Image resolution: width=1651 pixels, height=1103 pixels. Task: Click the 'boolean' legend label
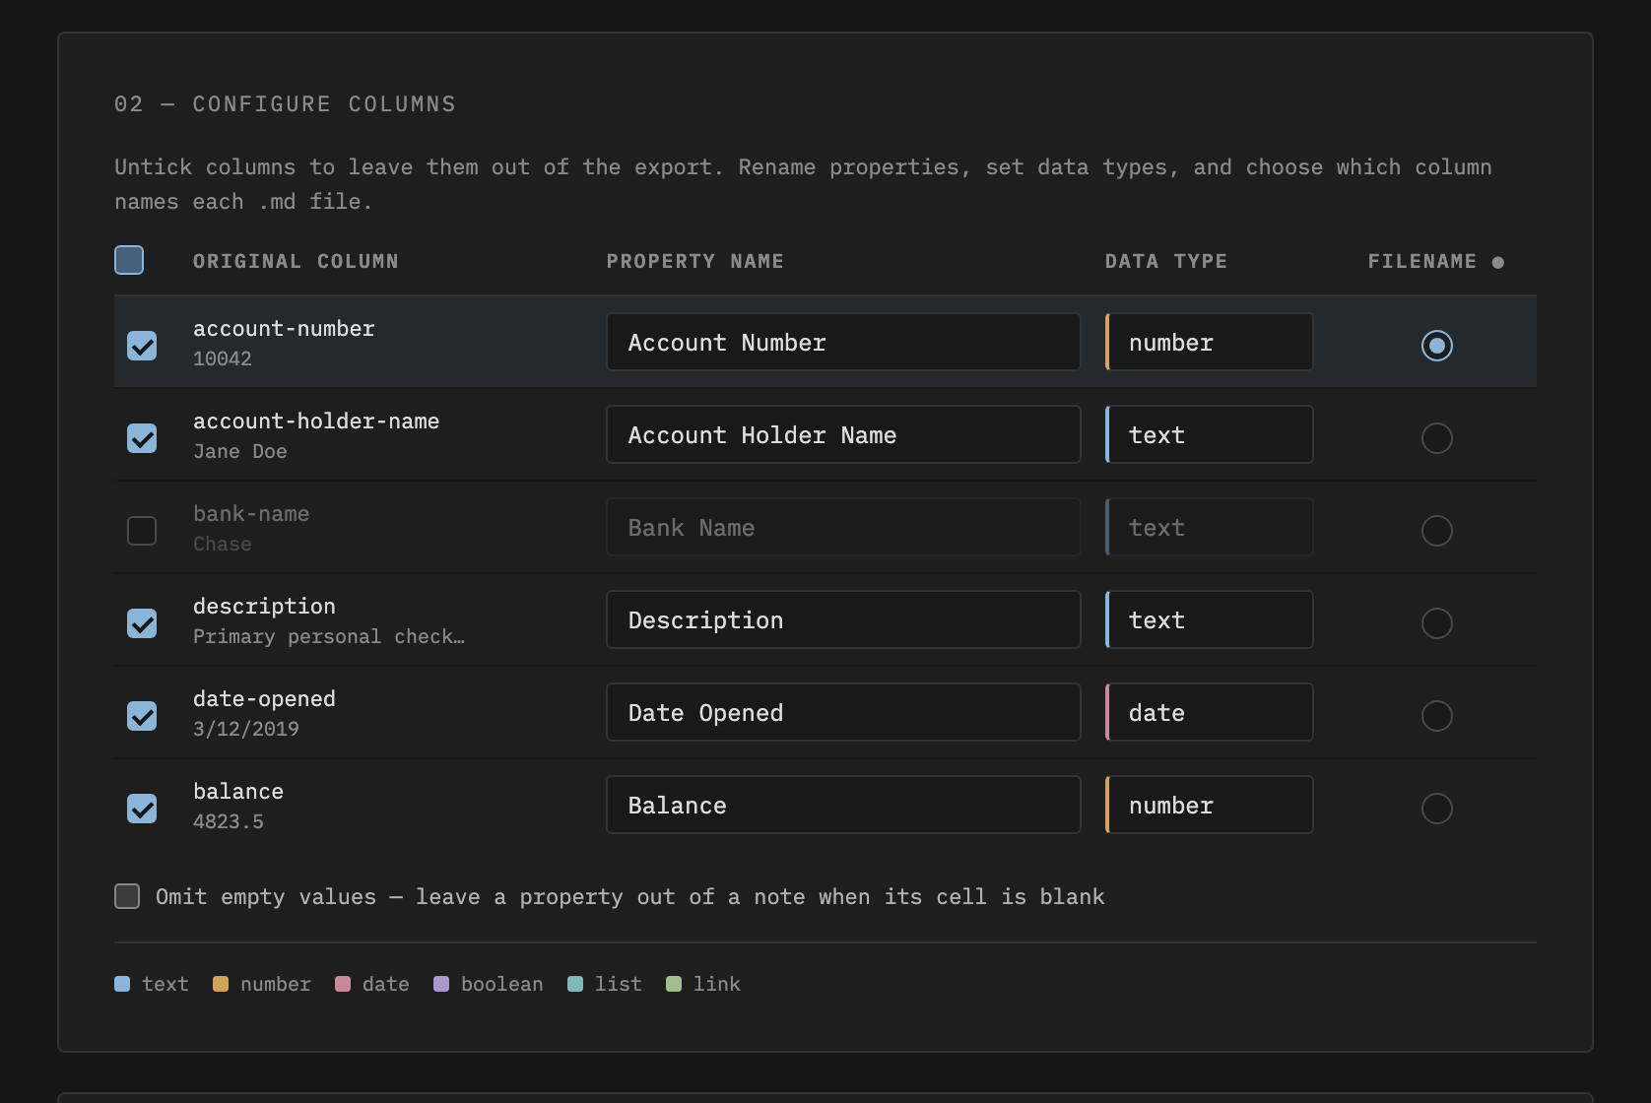tap(502, 984)
